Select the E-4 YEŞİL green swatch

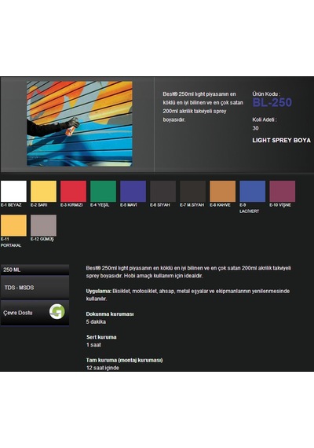(104, 191)
